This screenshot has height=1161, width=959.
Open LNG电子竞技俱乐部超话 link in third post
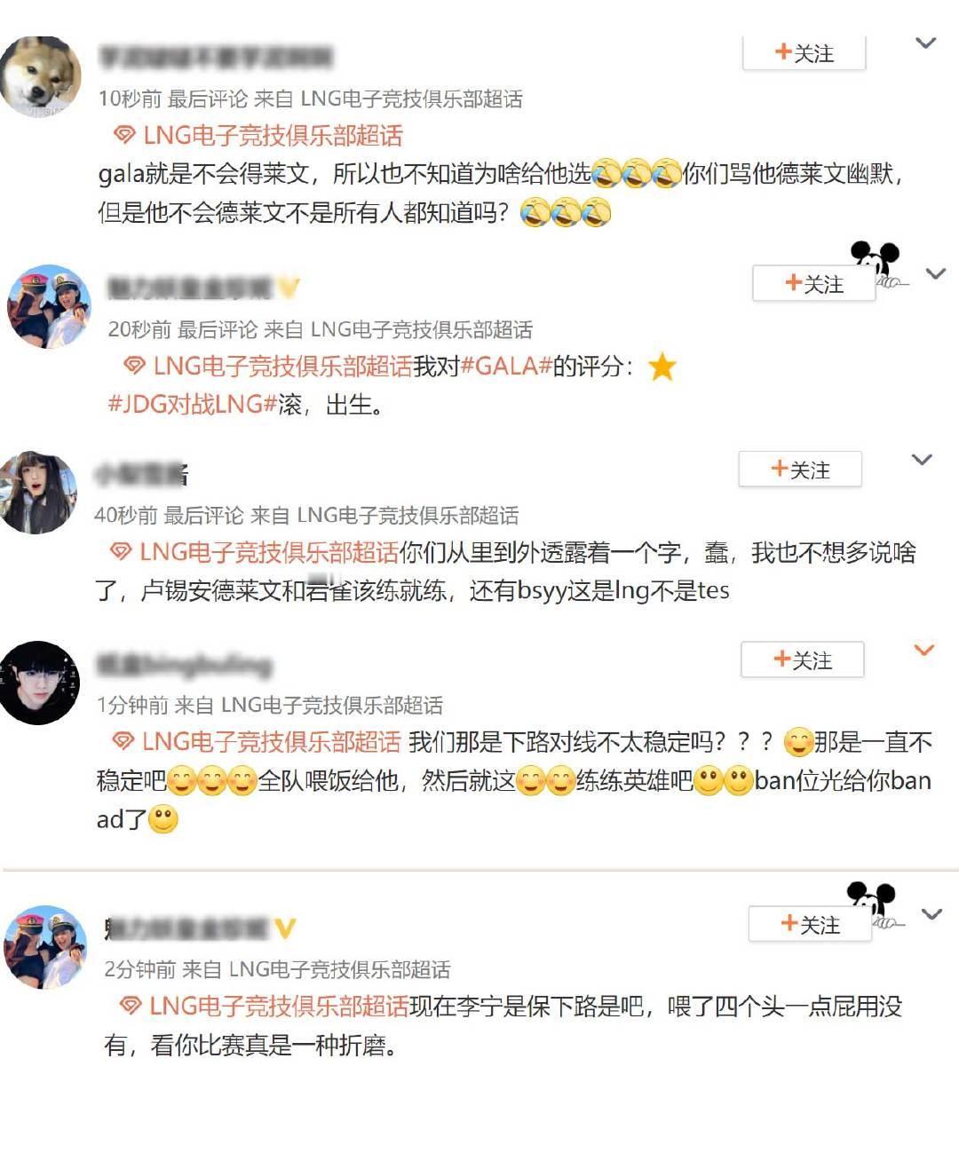tap(269, 552)
